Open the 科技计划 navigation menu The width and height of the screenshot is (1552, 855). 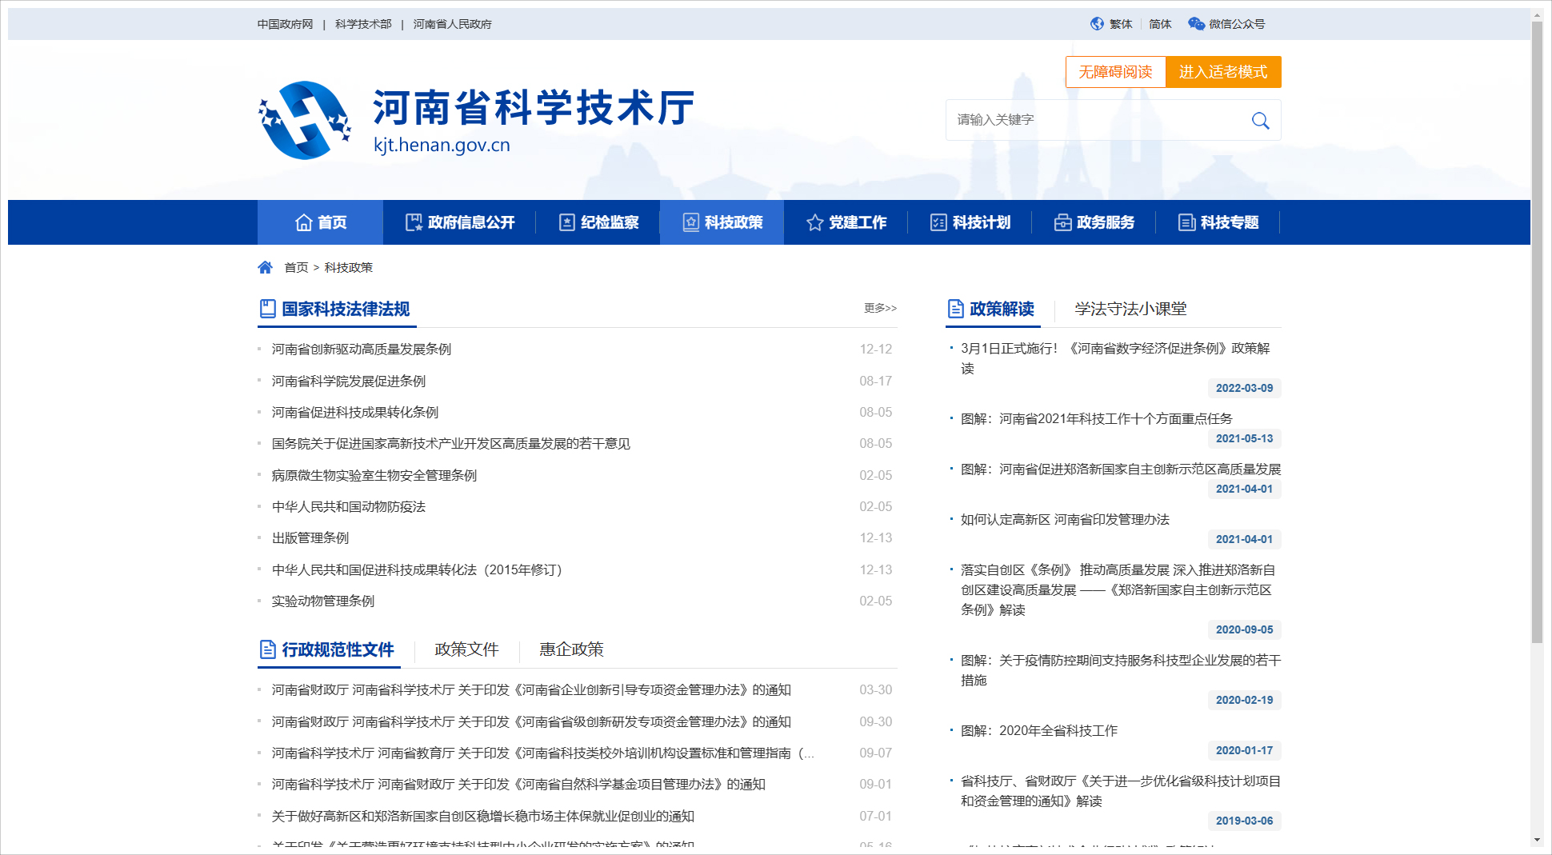970,222
